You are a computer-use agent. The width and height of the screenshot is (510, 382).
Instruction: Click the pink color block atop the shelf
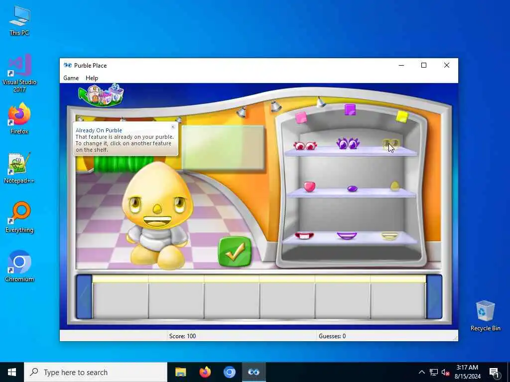pyautogui.click(x=301, y=117)
